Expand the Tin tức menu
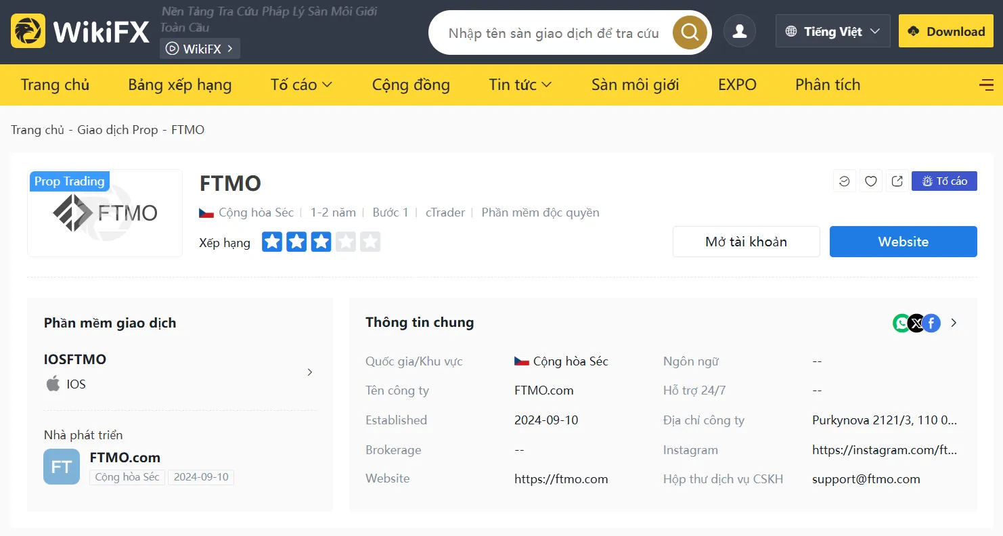Screen dimensions: 1003x536 pos(520,85)
